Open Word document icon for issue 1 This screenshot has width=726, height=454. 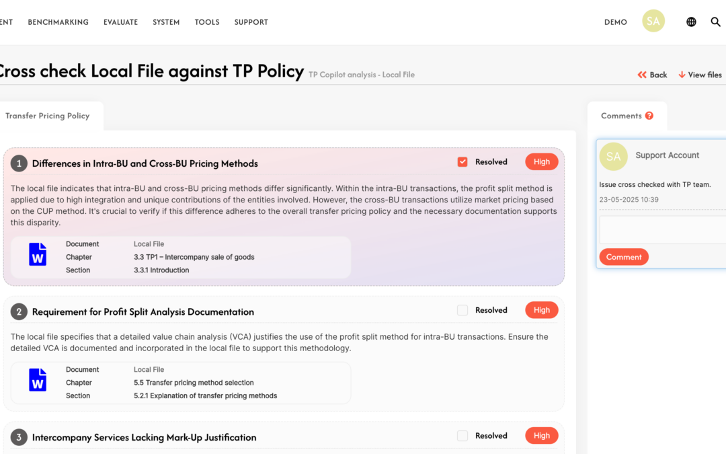(x=38, y=254)
